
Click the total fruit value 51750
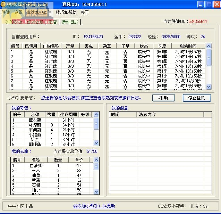coord(92,151)
